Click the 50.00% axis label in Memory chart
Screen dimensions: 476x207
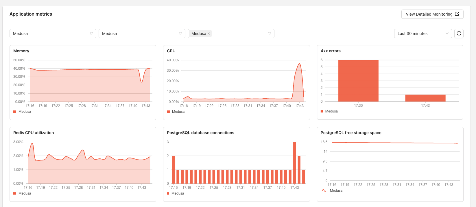[x=19, y=60]
